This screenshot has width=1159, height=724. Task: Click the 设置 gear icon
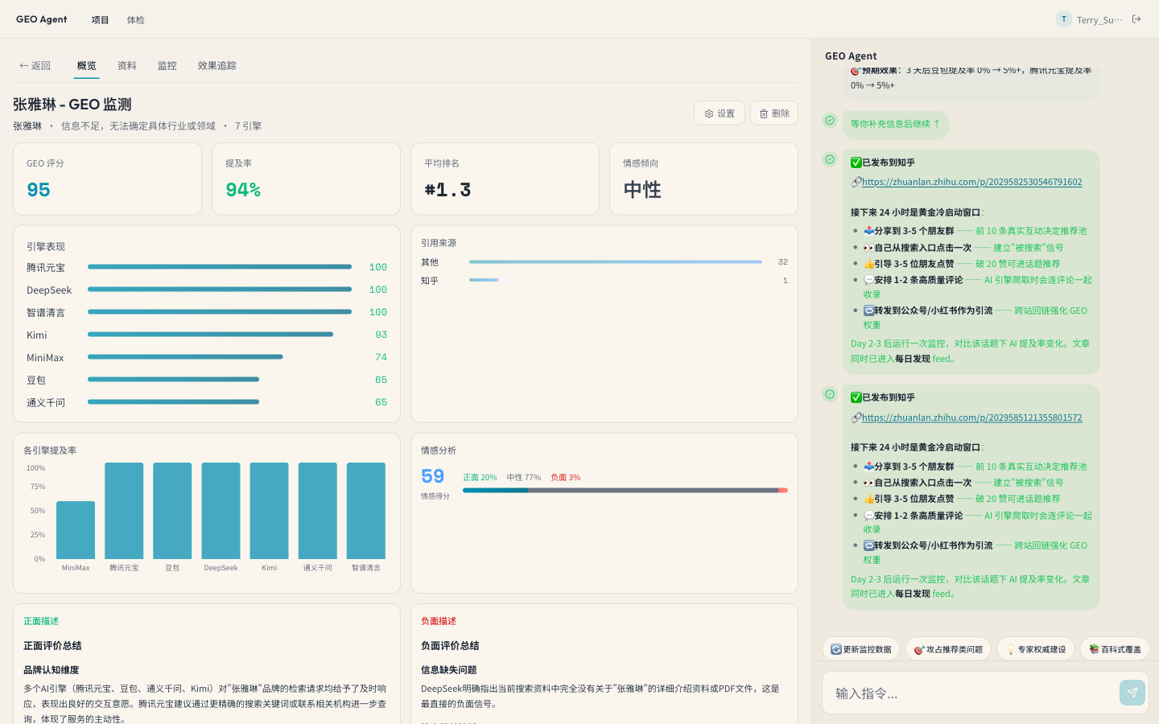708,113
